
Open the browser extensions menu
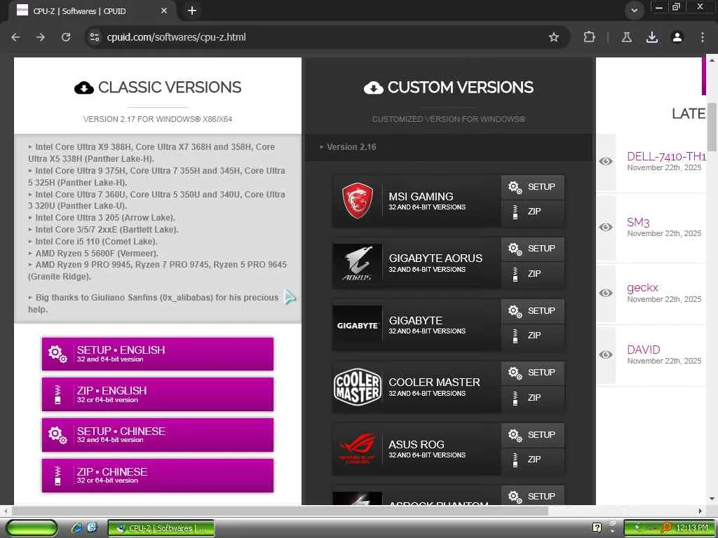coord(589,37)
